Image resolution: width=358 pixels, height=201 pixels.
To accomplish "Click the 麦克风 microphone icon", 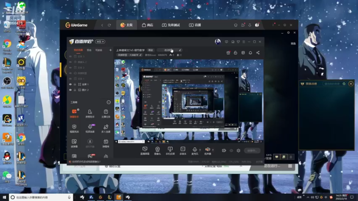I will click(x=195, y=151).
